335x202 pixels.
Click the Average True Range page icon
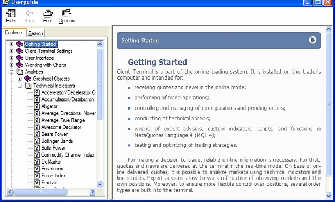[x=37, y=120]
